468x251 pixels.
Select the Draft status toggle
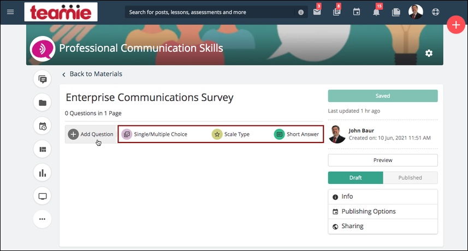click(x=356, y=178)
